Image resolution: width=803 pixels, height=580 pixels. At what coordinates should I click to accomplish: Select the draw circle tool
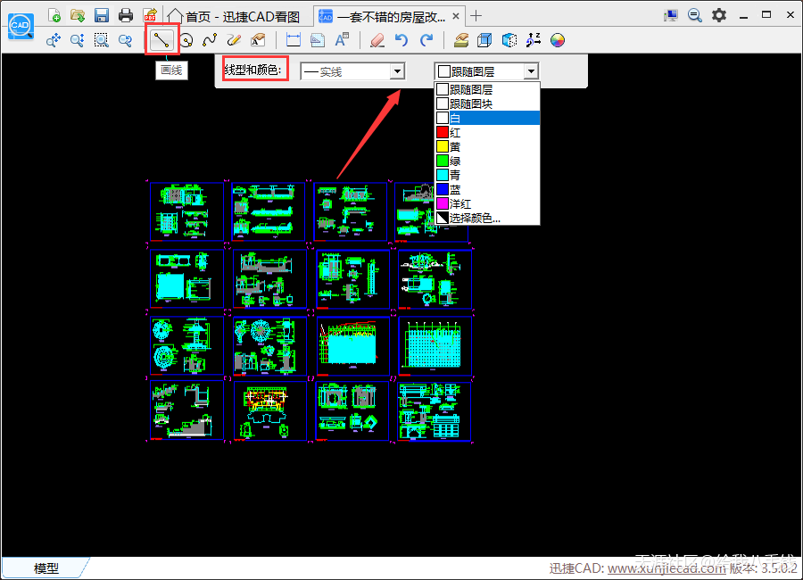click(x=186, y=40)
